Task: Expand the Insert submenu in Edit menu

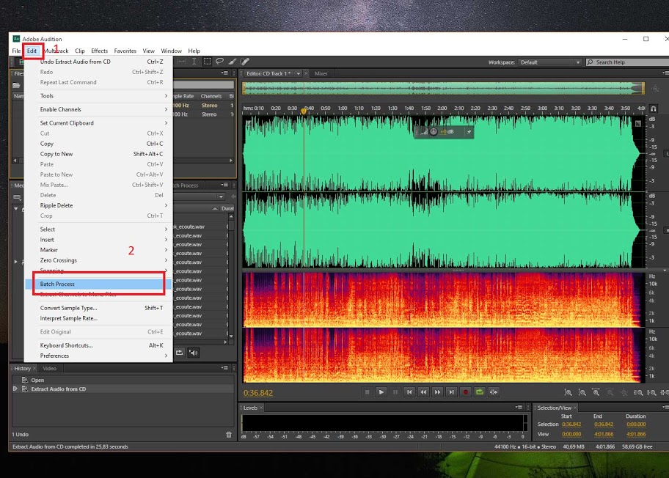Action: pyautogui.click(x=47, y=239)
